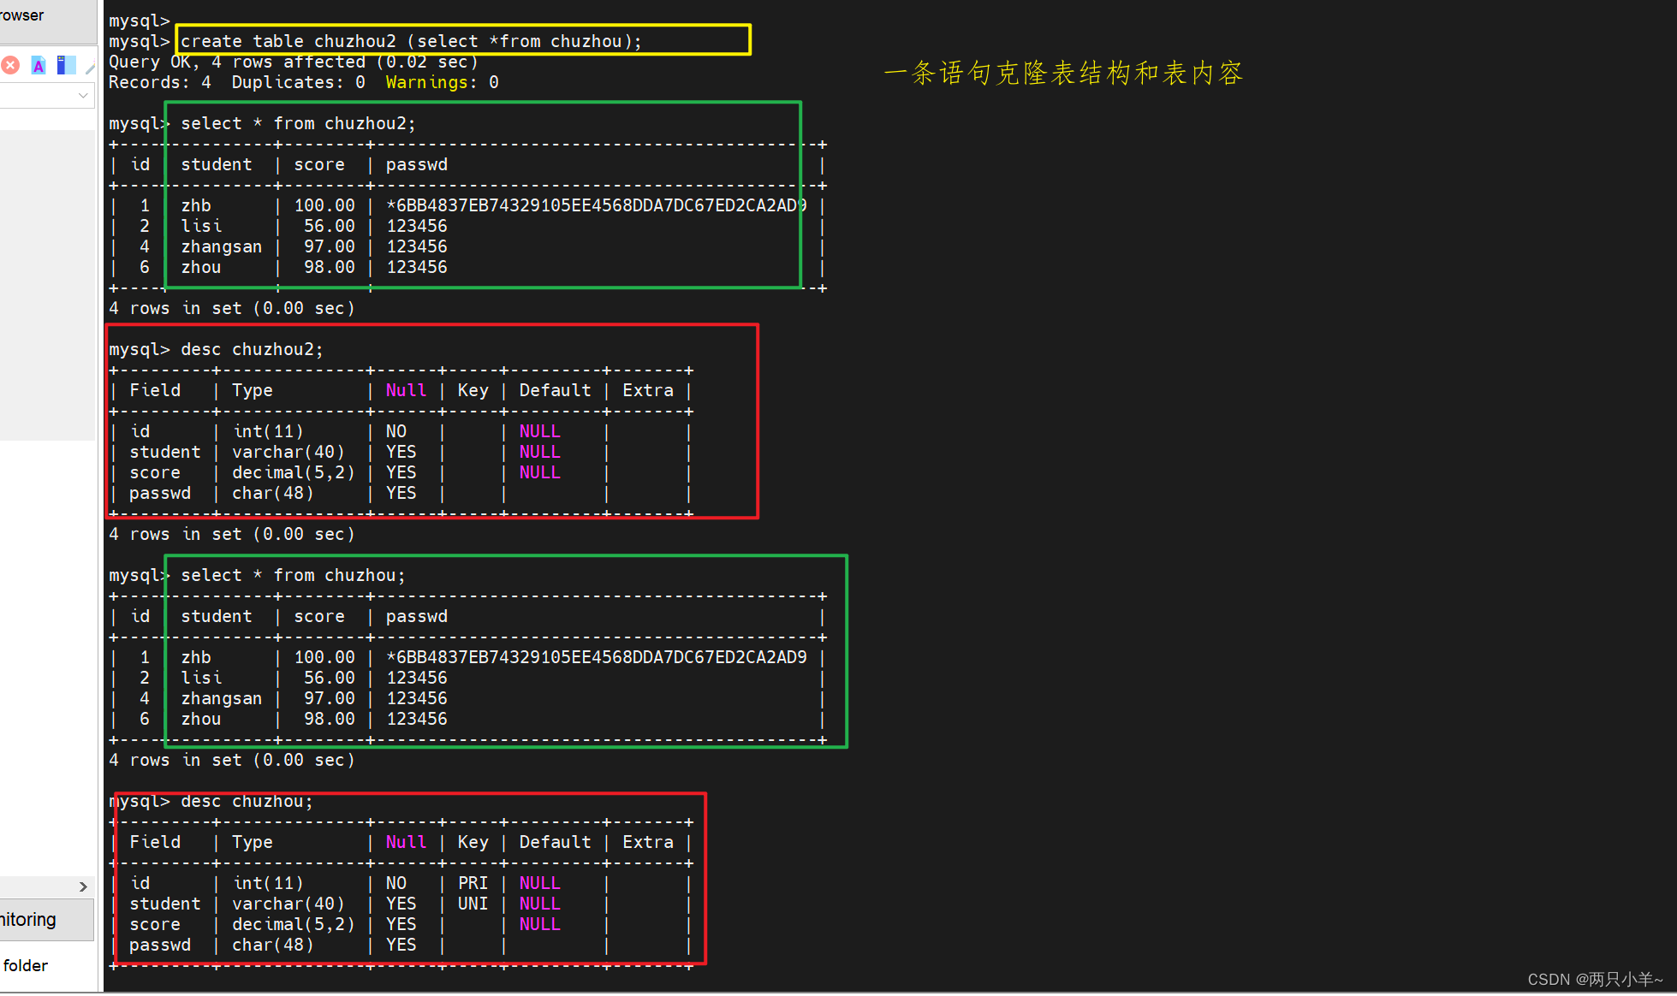The width and height of the screenshot is (1677, 996).
Task: Click hashed passwd in chuzhou select result
Action: click(597, 657)
